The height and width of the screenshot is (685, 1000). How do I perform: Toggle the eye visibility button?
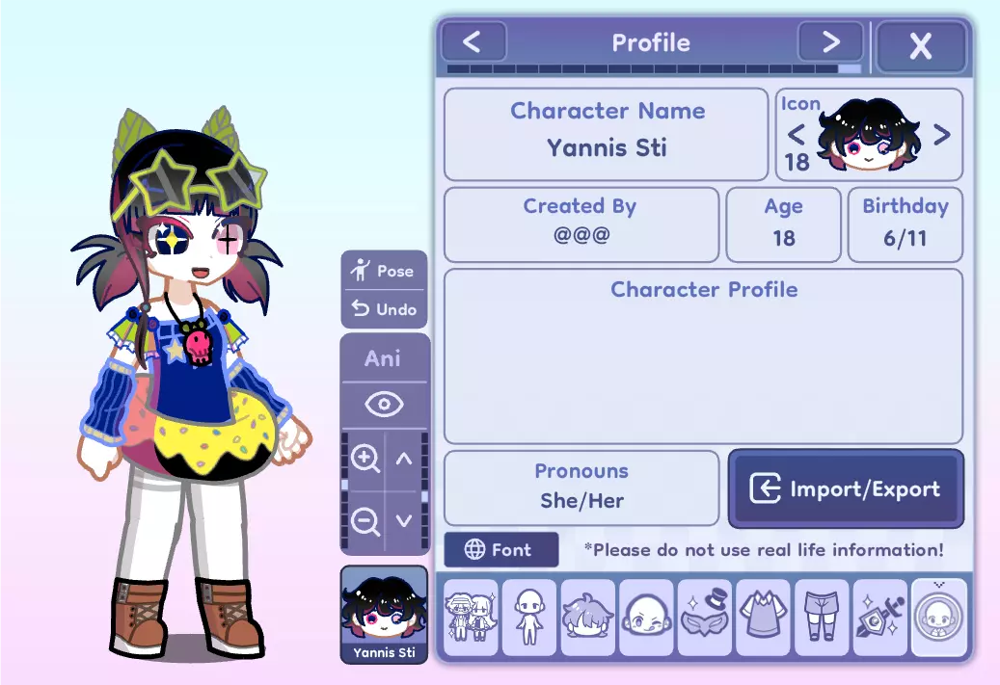click(384, 404)
